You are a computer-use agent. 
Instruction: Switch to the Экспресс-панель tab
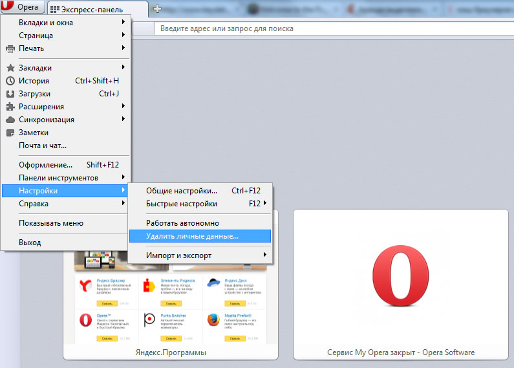98,10
